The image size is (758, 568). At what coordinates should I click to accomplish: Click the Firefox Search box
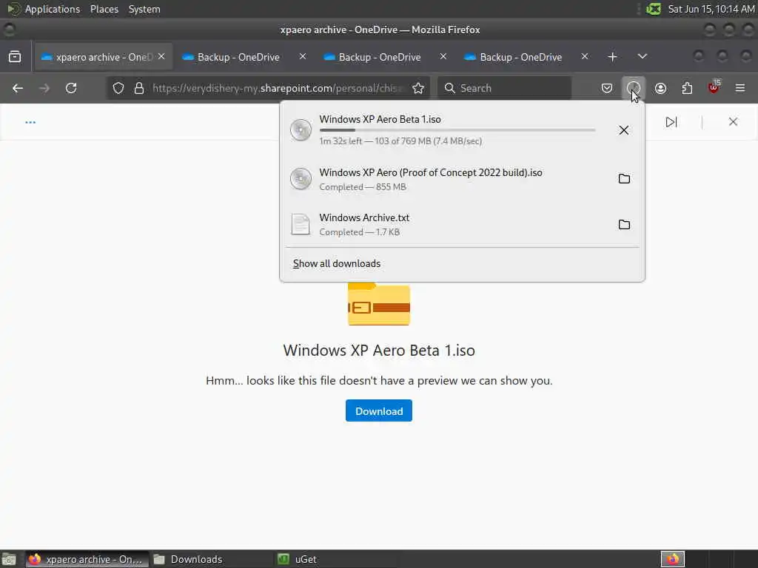pos(505,89)
